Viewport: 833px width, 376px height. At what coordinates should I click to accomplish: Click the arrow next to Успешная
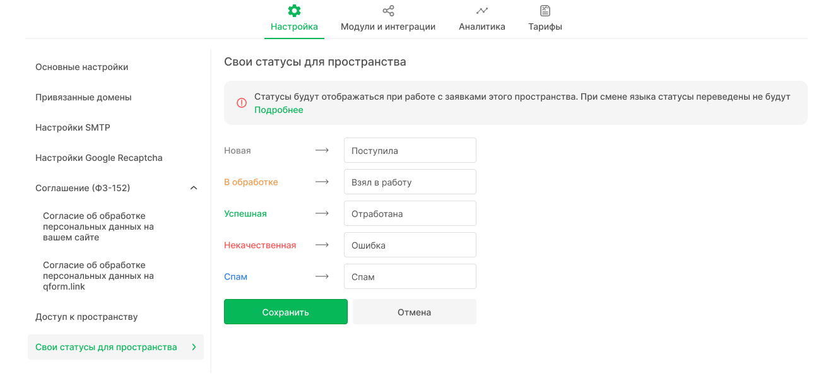pos(322,213)
